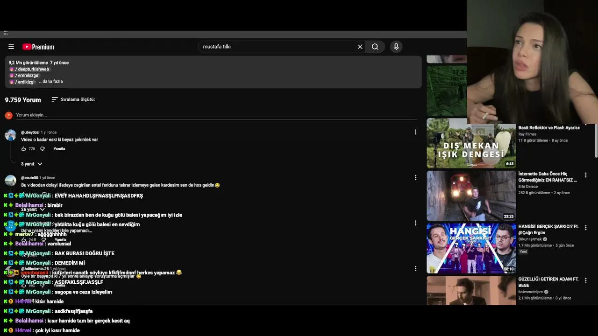The width and height of the screenshot is (598, 336).
Task: Open the YouTube guide hamburger menu
Action: [11, 47]
